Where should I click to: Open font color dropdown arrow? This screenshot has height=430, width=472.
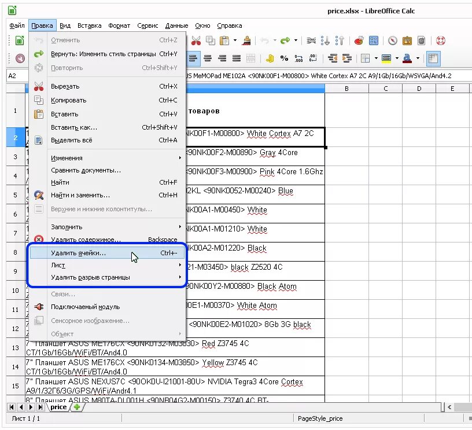click(x=418, y=58)
